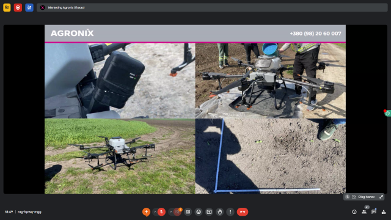The width and height of the screenshot is (391, 220).
Task: Open the more options three-dot menu
Action: 230,212
